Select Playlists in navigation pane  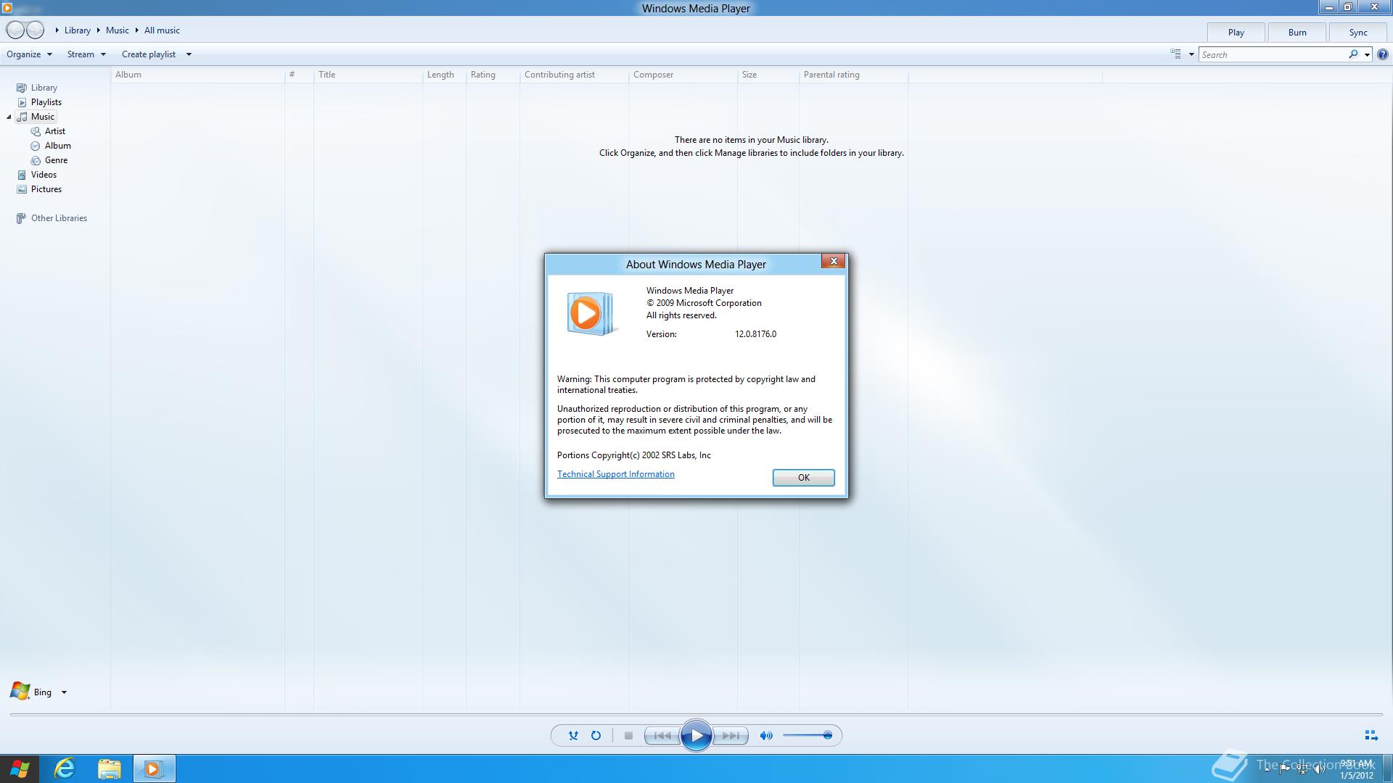pos(46,102)
